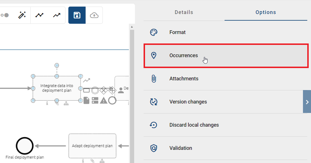Click the Version changes cycle-check icon
Screen dimensions: 311x163
[x=154, y=102]
